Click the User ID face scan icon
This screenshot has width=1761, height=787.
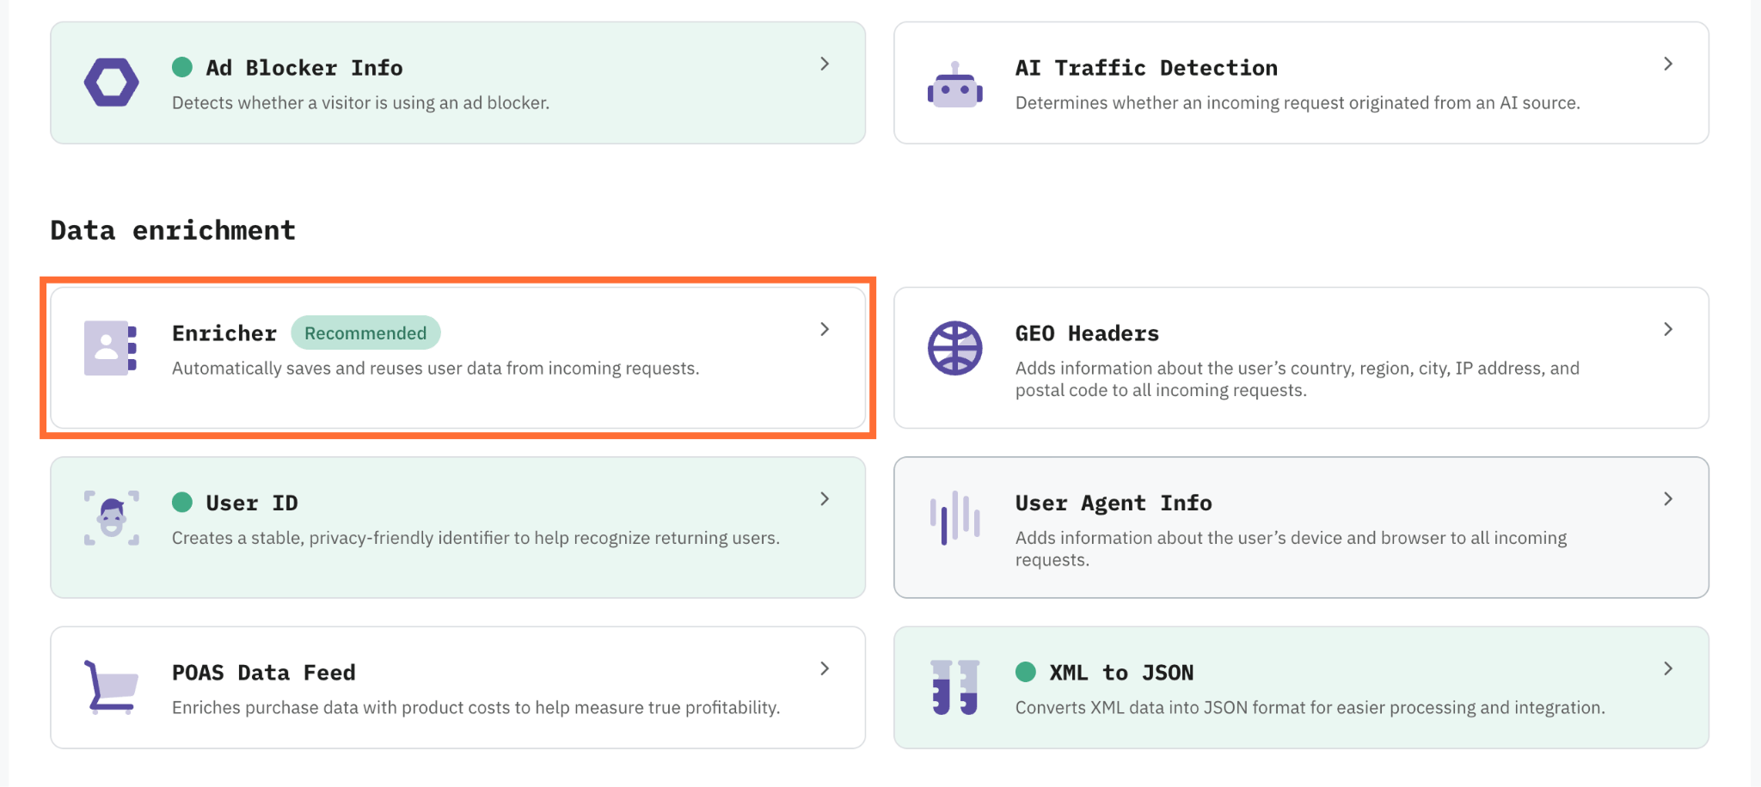112,518
